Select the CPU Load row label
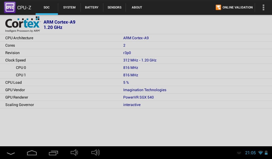This screenshot has width=272, height=159. [14, 82]
